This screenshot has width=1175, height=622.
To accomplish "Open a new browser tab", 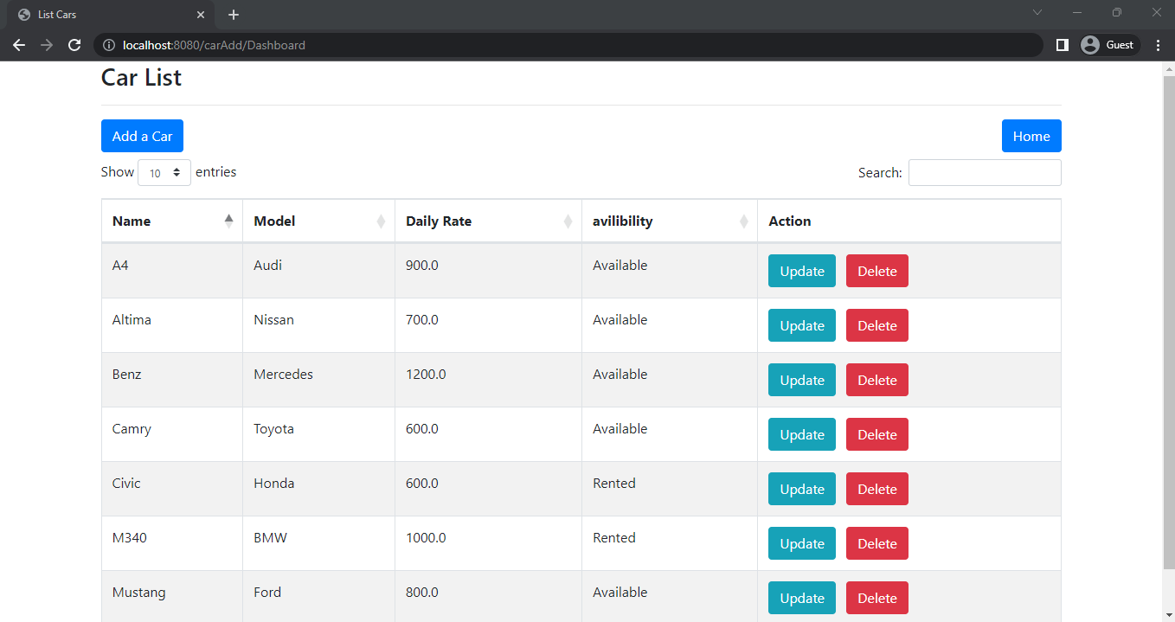I will tap(233, 14).
